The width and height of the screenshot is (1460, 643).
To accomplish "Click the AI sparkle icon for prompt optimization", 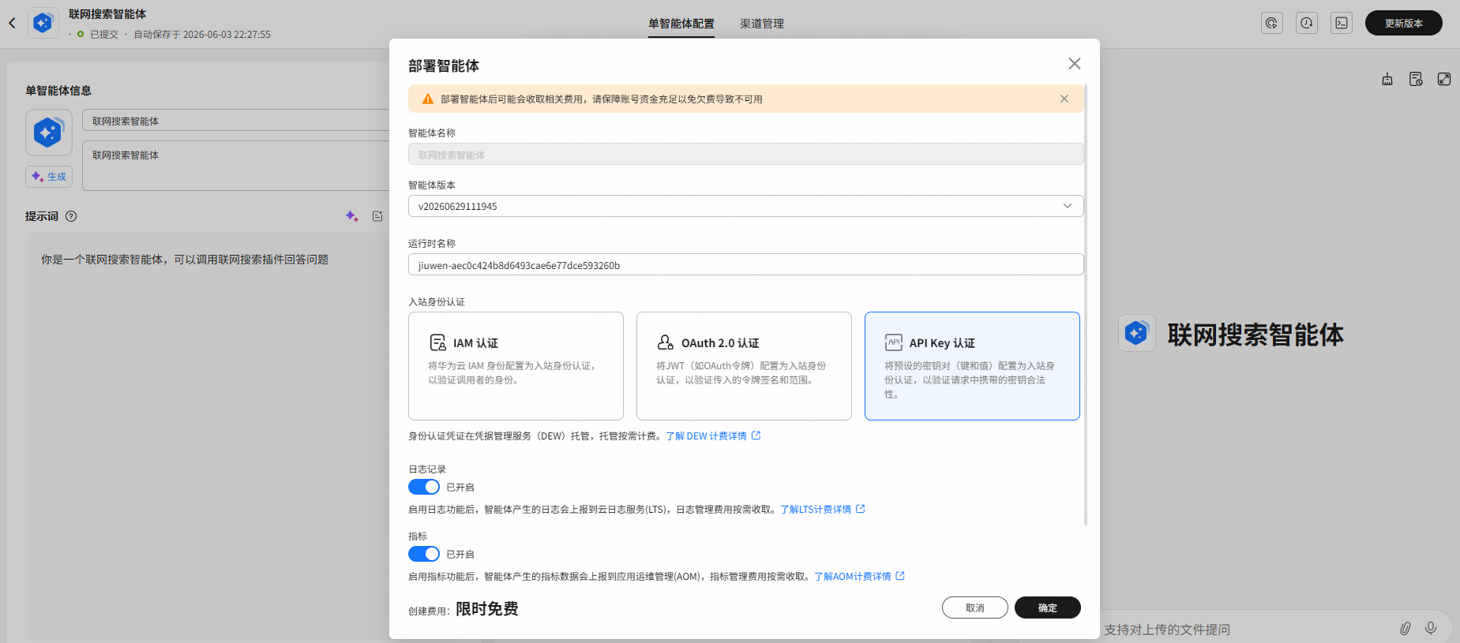I will click(x=352, y=216).
